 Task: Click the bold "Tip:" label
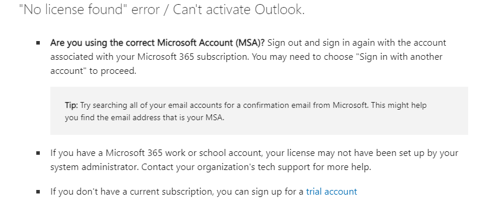tap(71, 105)
